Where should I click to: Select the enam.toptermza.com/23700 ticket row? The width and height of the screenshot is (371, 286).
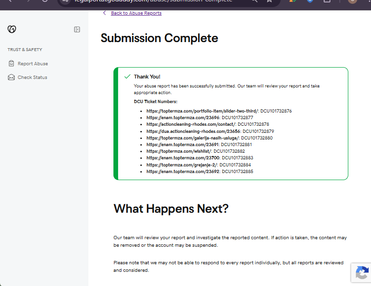[x=200, y=158]
